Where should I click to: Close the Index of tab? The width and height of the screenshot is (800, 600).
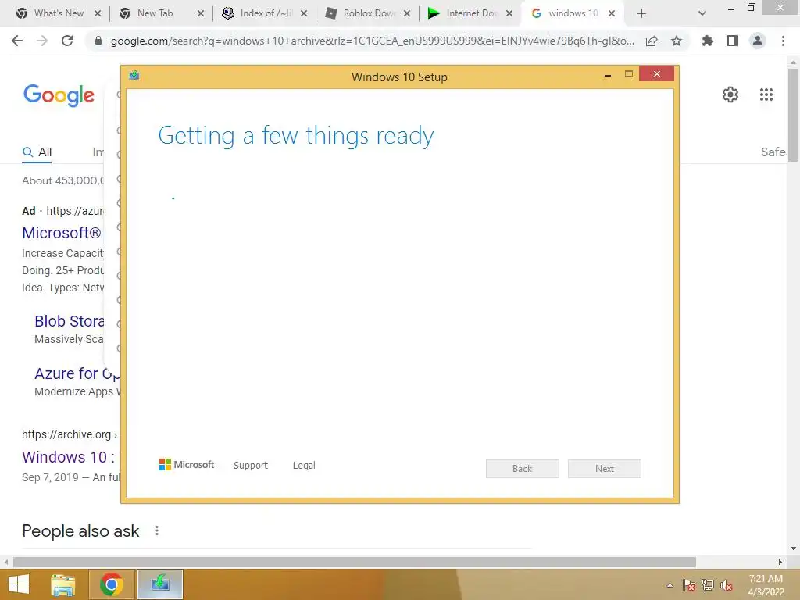click(x=304, y=13)
